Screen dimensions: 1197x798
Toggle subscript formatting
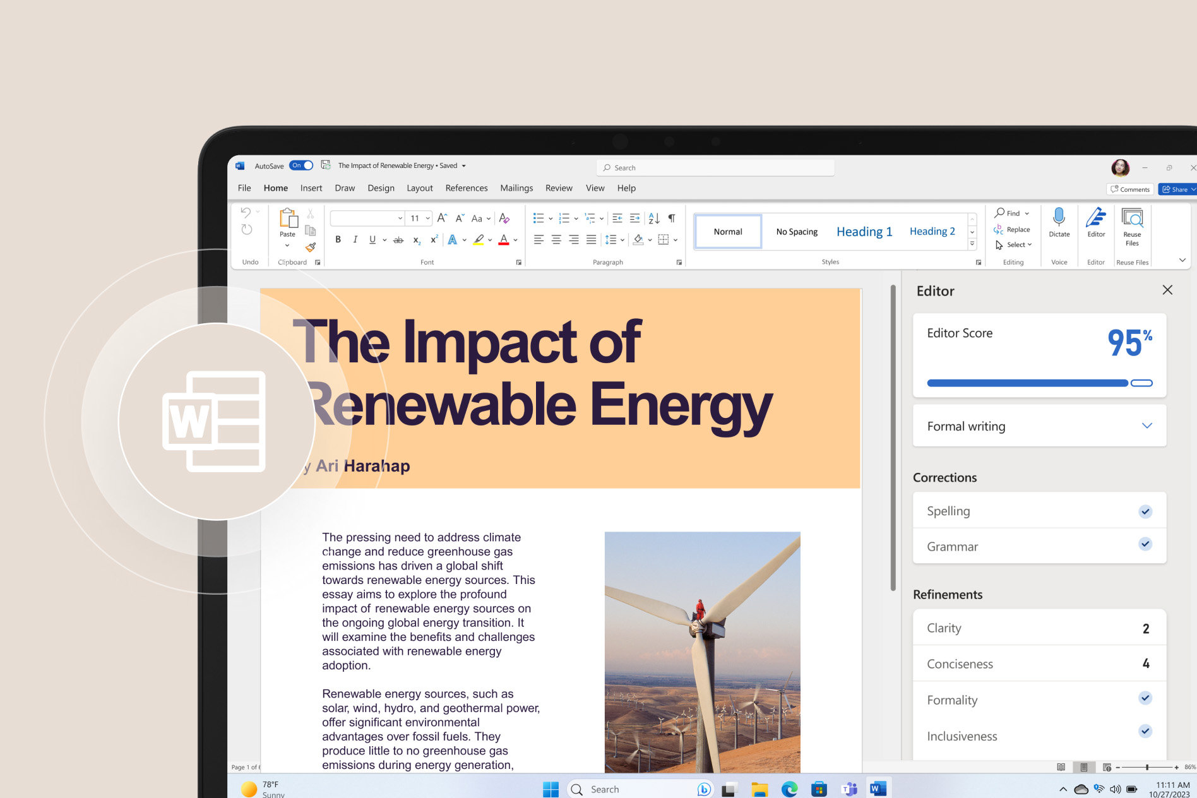pos(416,240)
